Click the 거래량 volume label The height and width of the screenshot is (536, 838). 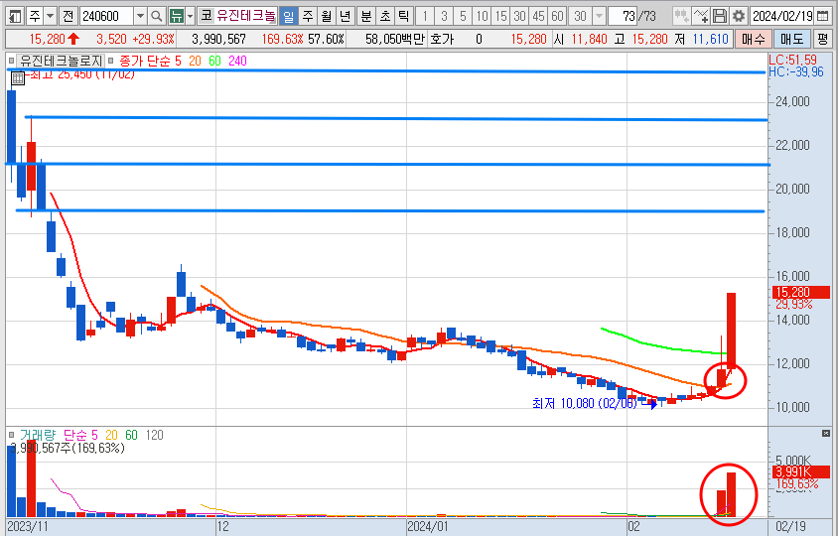tap(38, 435)
